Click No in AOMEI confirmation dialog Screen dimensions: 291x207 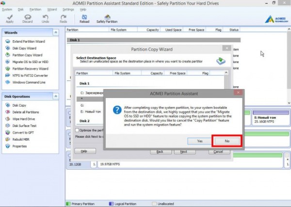227,141
